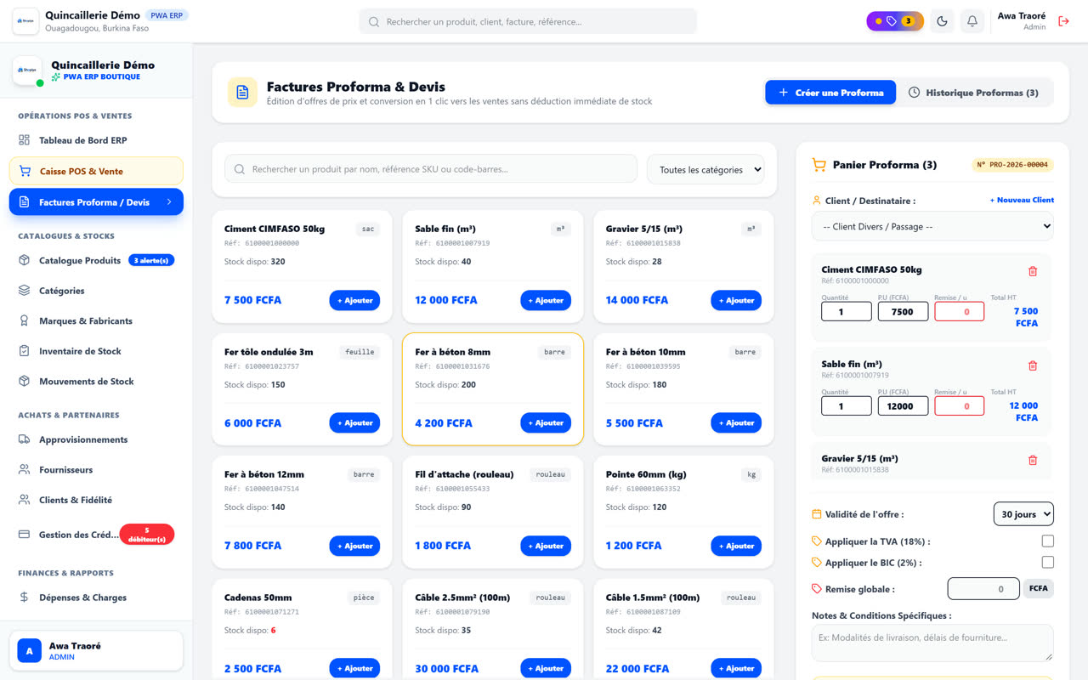The image size is (1088, 680).
Task: Click the Tableau de Bord ERP grid icon
Action: 25,140
